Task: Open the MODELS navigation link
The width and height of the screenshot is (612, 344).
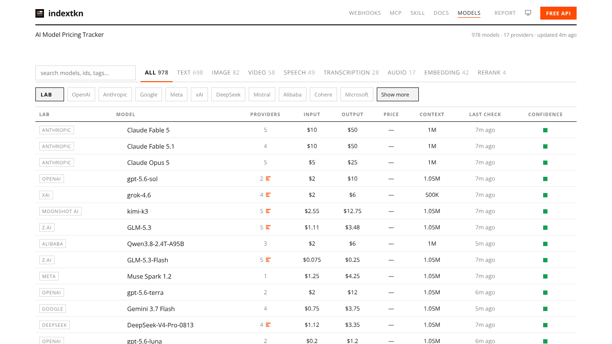Action: (469, 13)
